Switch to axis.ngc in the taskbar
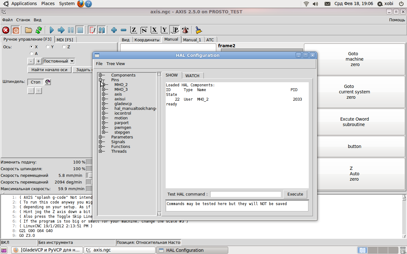Image resolution: width=407 pixels, height=254 pixels. [x=120, y=250]
